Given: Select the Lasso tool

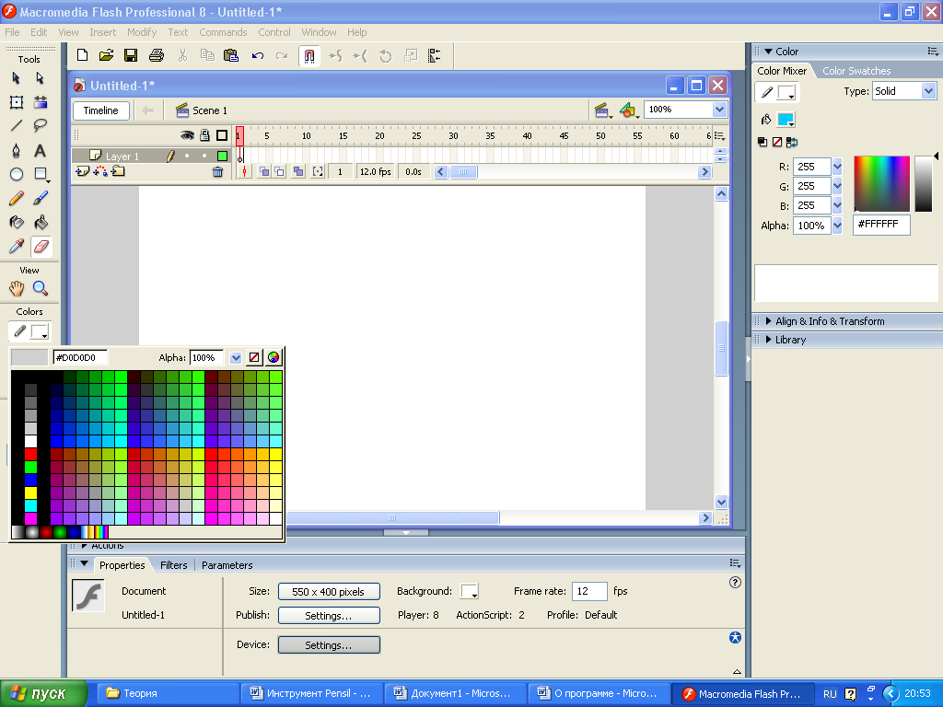Looking at the screenshot, I should click(x=41, y=125).
